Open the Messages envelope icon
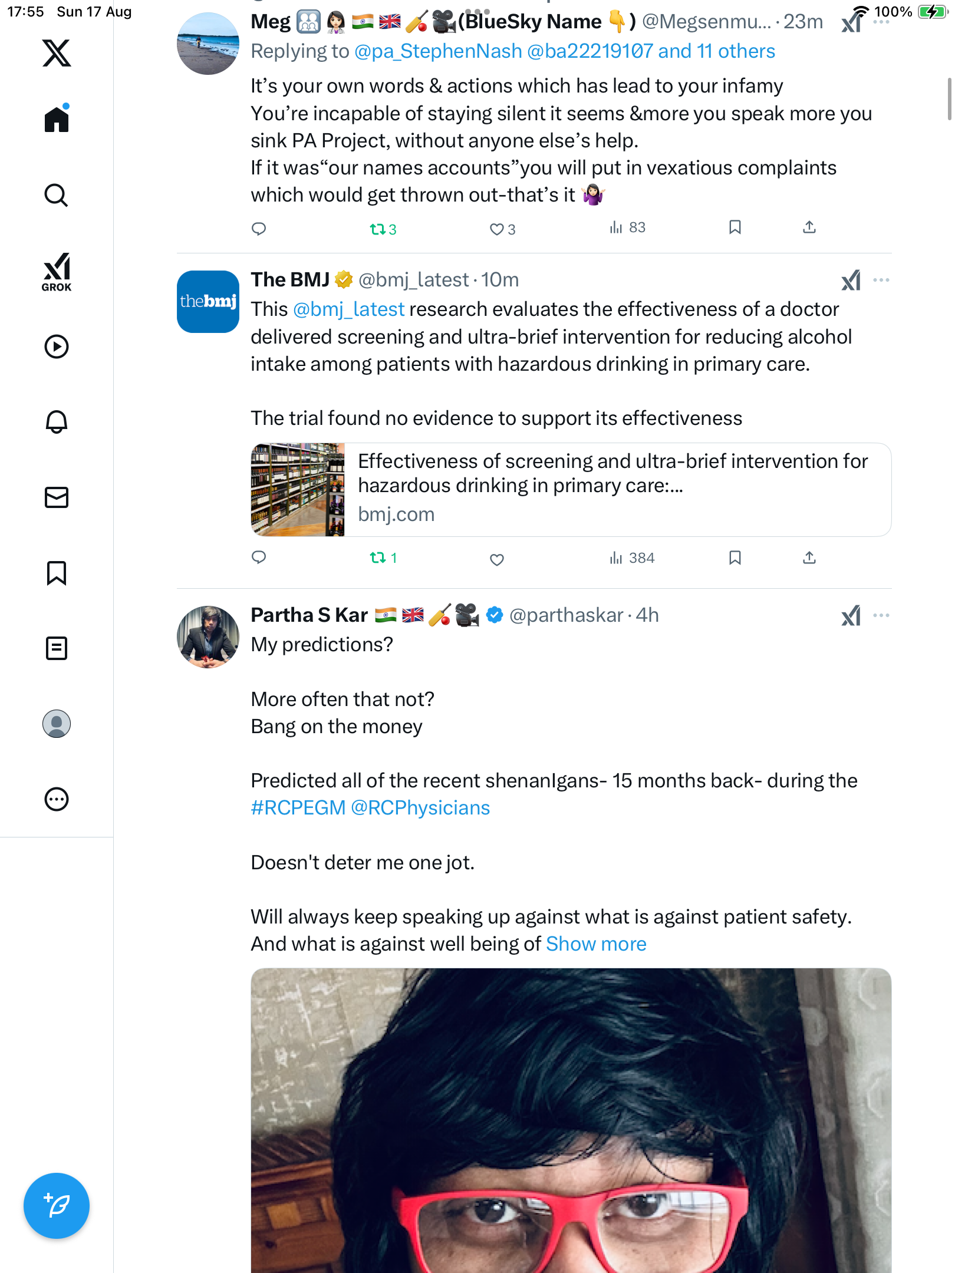 click(x=57, y=497)
